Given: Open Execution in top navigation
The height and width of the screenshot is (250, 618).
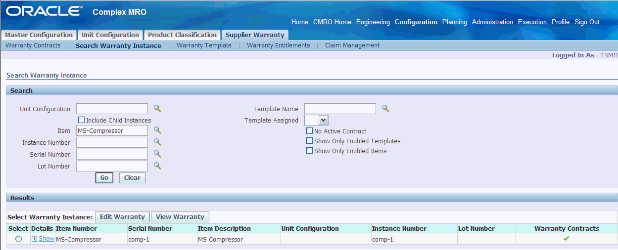Looking at the screenshot, I should (x=532, y=22).
